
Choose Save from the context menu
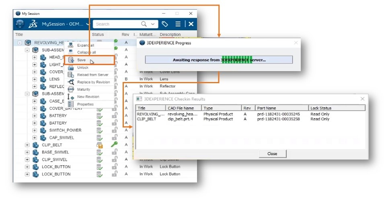89,60
